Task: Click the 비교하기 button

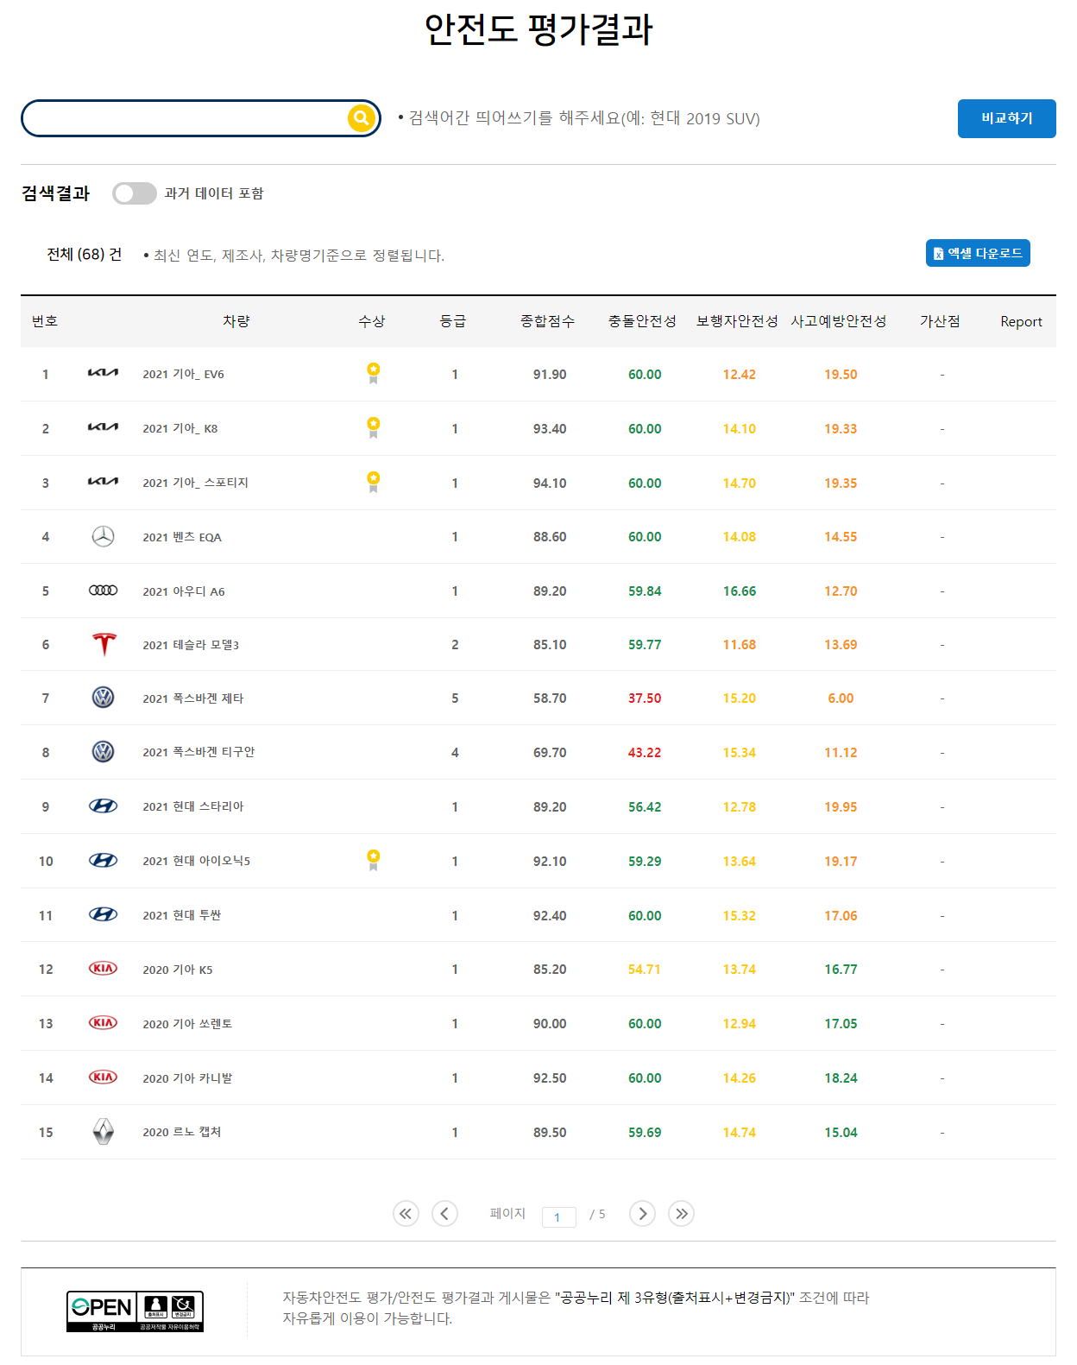Action: (x=1006, y=118)
